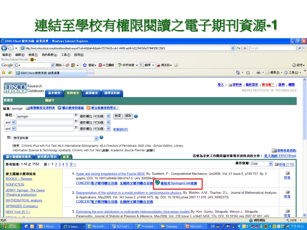Viewport: 307px width, 230px height.
Task: Click the help icon next to the 清除 button
Action: (136, 116)
